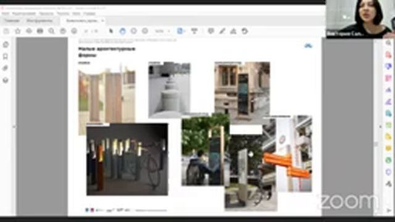Viewport: 395px width, 222px height.
Task: Zoom in with the plus circle icon
Action: (x=145, y=31)
